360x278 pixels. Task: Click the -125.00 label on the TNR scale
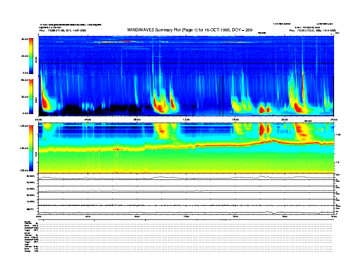(24, 126)
